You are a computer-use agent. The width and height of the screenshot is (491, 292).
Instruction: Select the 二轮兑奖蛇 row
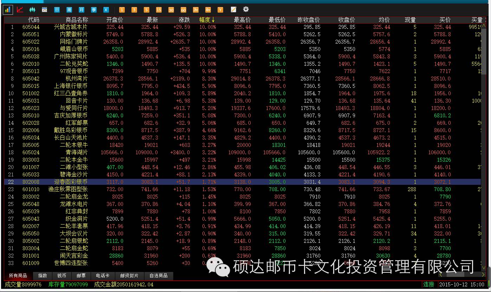click(x=243, y=64)
